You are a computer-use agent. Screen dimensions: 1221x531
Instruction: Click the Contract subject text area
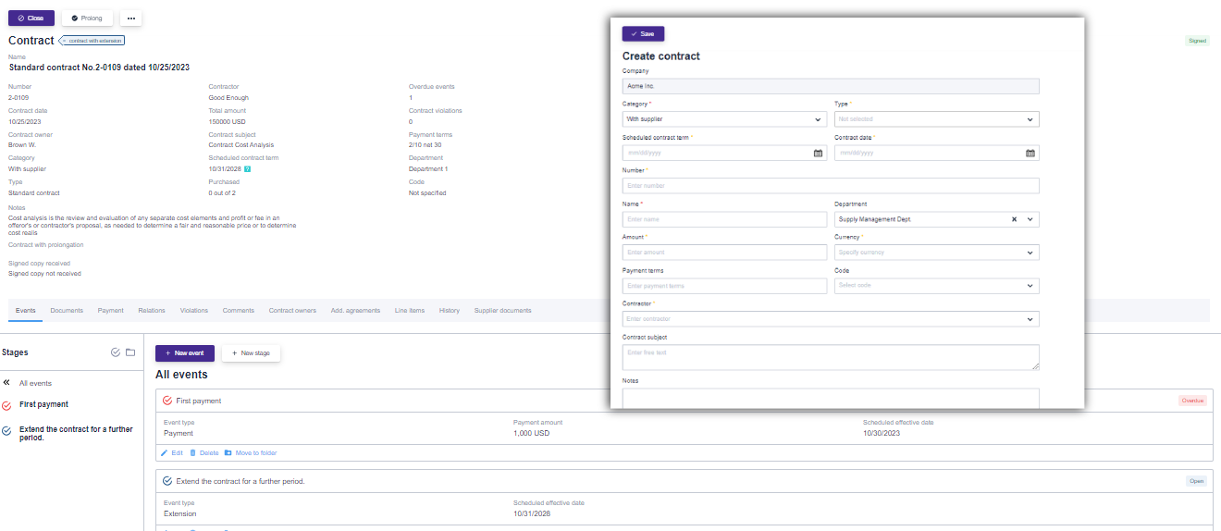tap(831, 357)
